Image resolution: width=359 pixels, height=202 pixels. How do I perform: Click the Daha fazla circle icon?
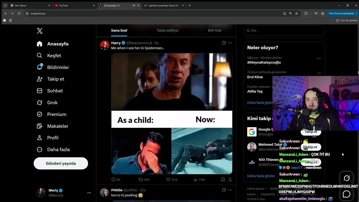pyautogui.click(x=40, y=150)
